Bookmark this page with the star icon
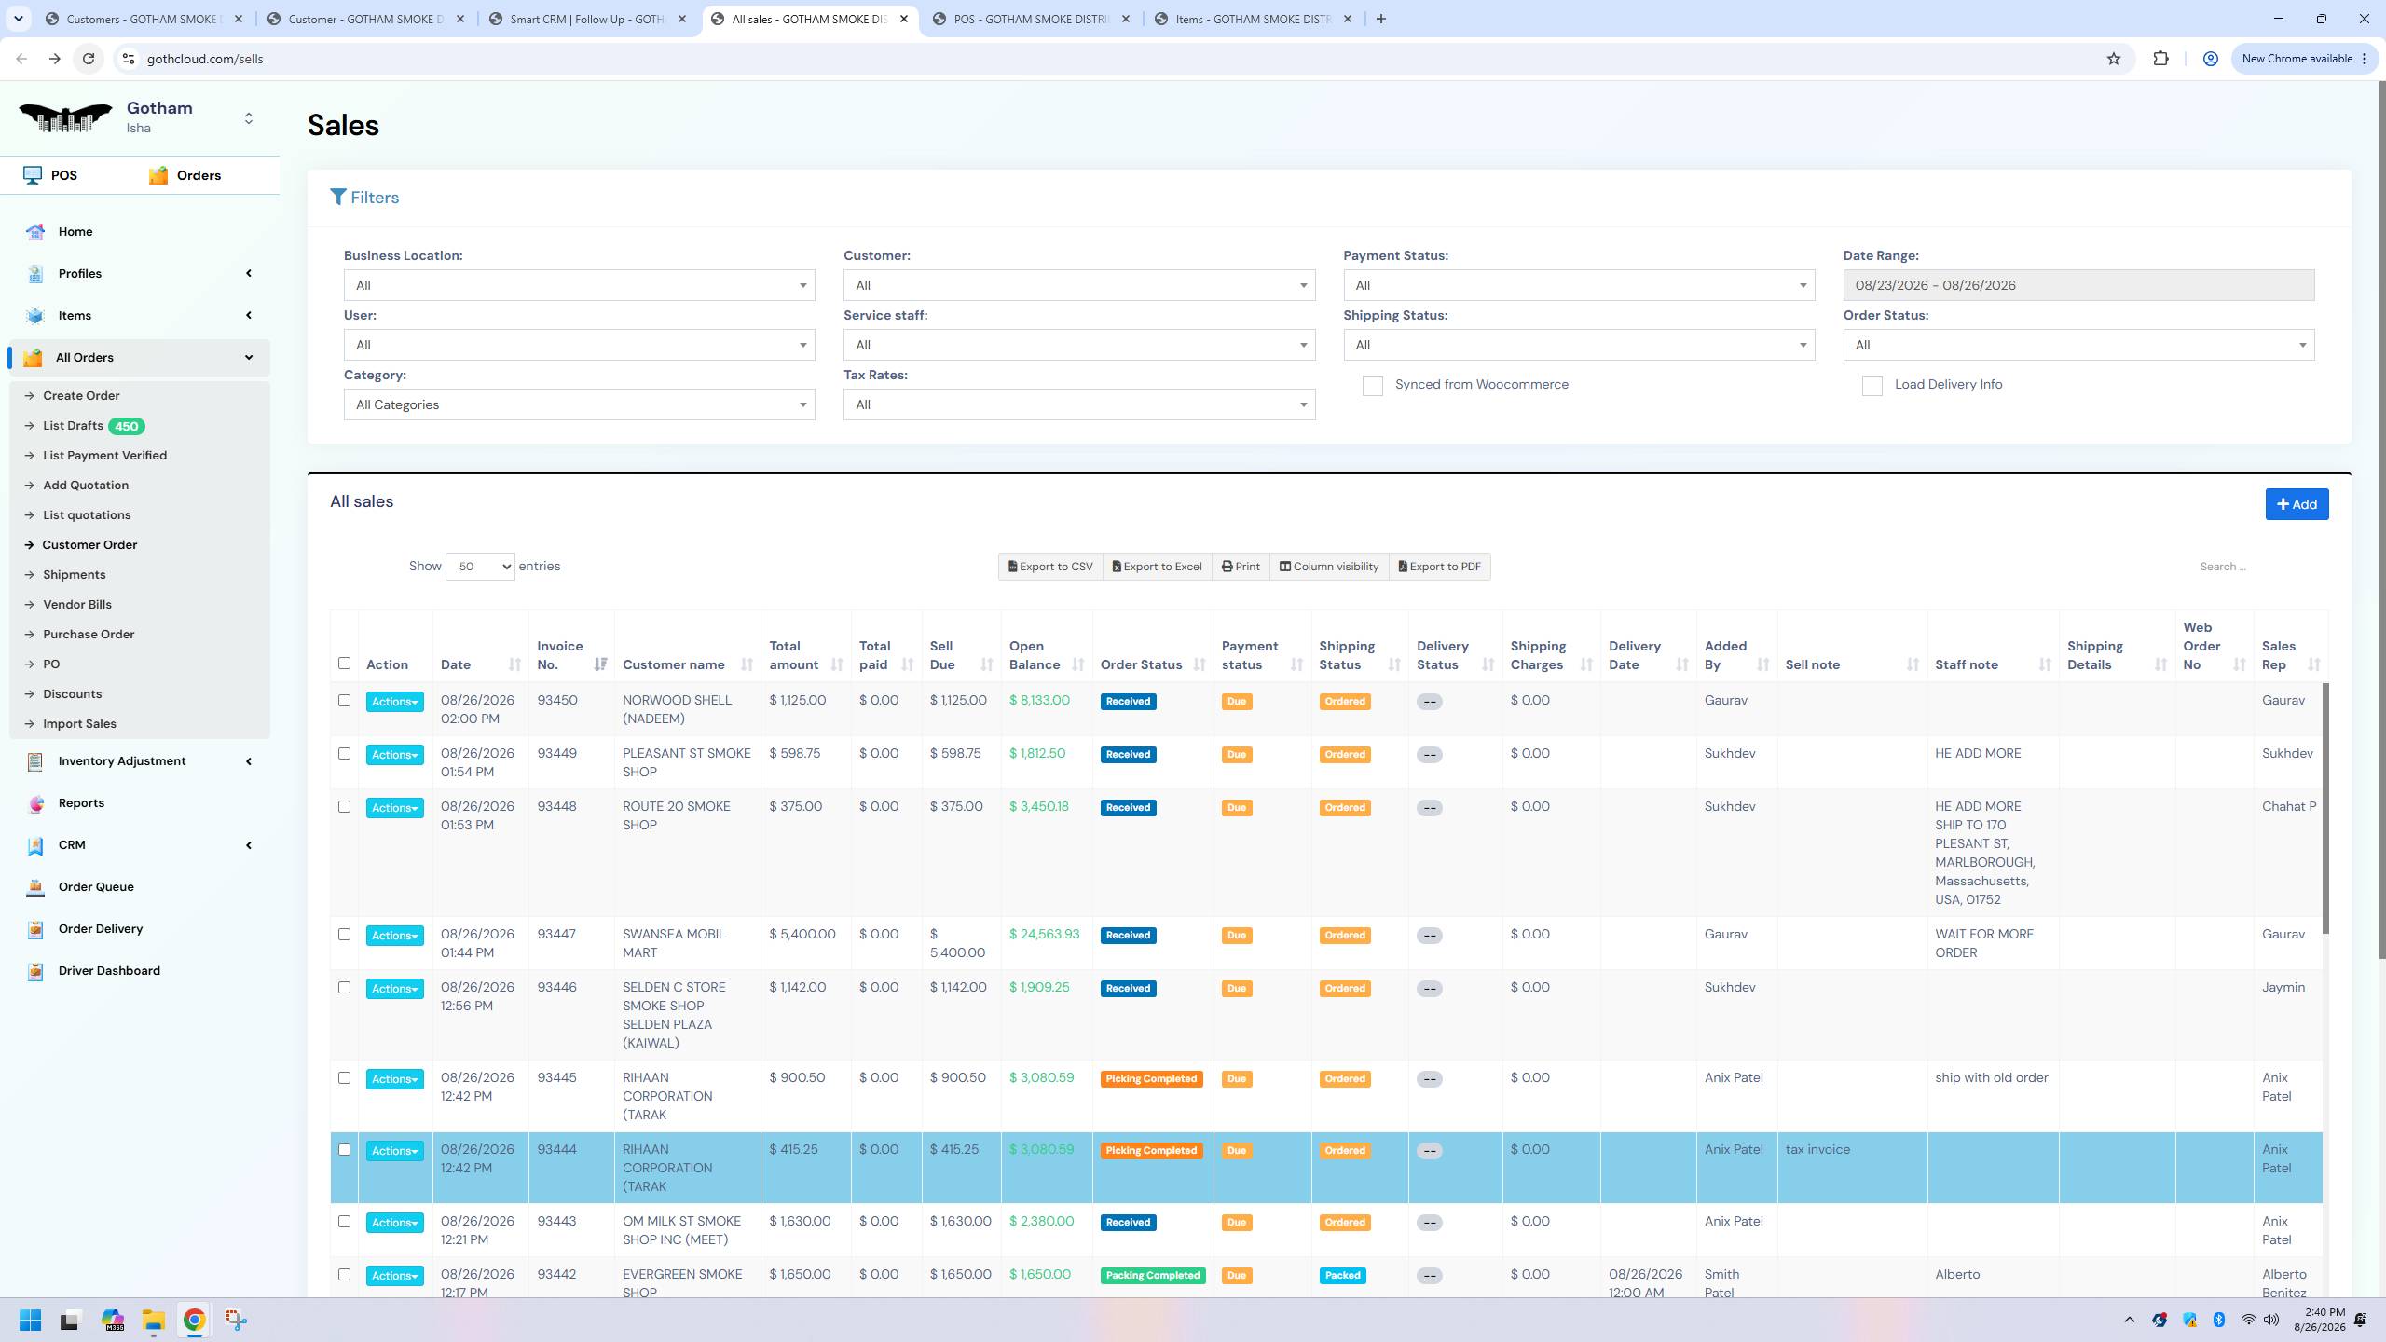The height and width of the screenshot is (1342, 2386). click(2114, 59)
